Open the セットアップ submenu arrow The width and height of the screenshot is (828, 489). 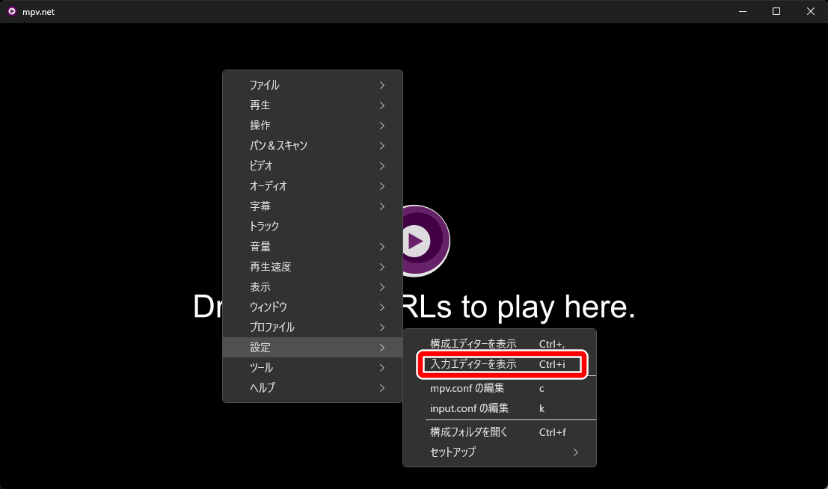tap(576, 452)
